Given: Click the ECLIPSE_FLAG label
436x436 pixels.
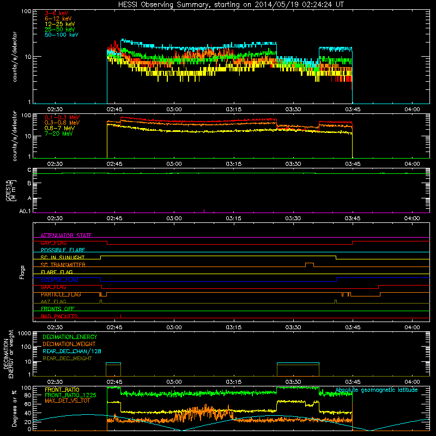Looking at the screenshot, I should [59, 280].
